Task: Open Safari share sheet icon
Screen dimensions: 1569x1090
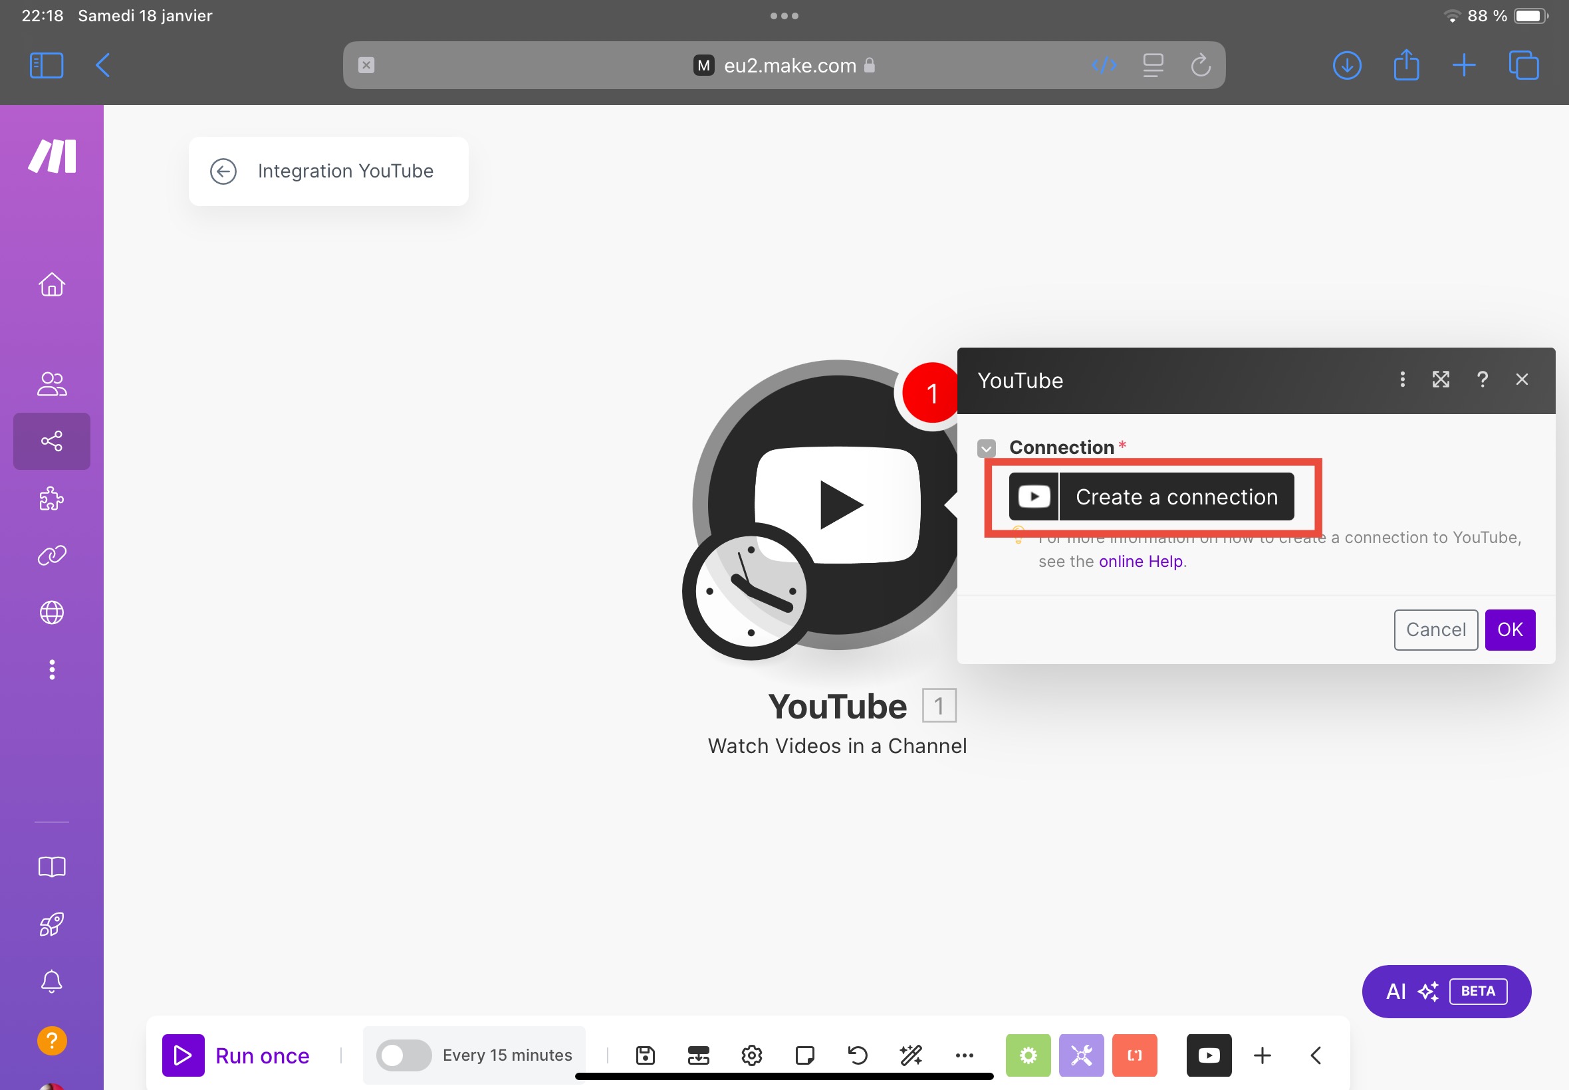Action: (x=1405, y=66)
